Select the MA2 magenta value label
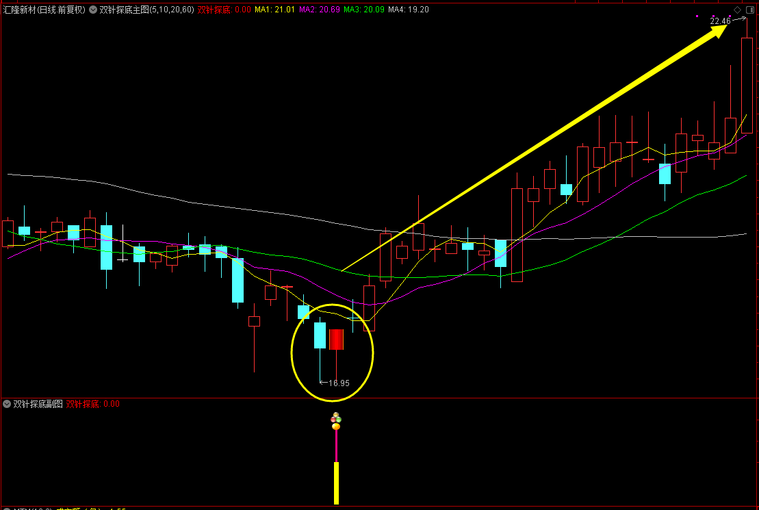The width and height of the screenshot is (759, 510). coord(319,10)
